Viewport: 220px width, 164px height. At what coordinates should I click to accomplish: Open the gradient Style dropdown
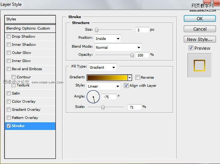tap(104, 86)
